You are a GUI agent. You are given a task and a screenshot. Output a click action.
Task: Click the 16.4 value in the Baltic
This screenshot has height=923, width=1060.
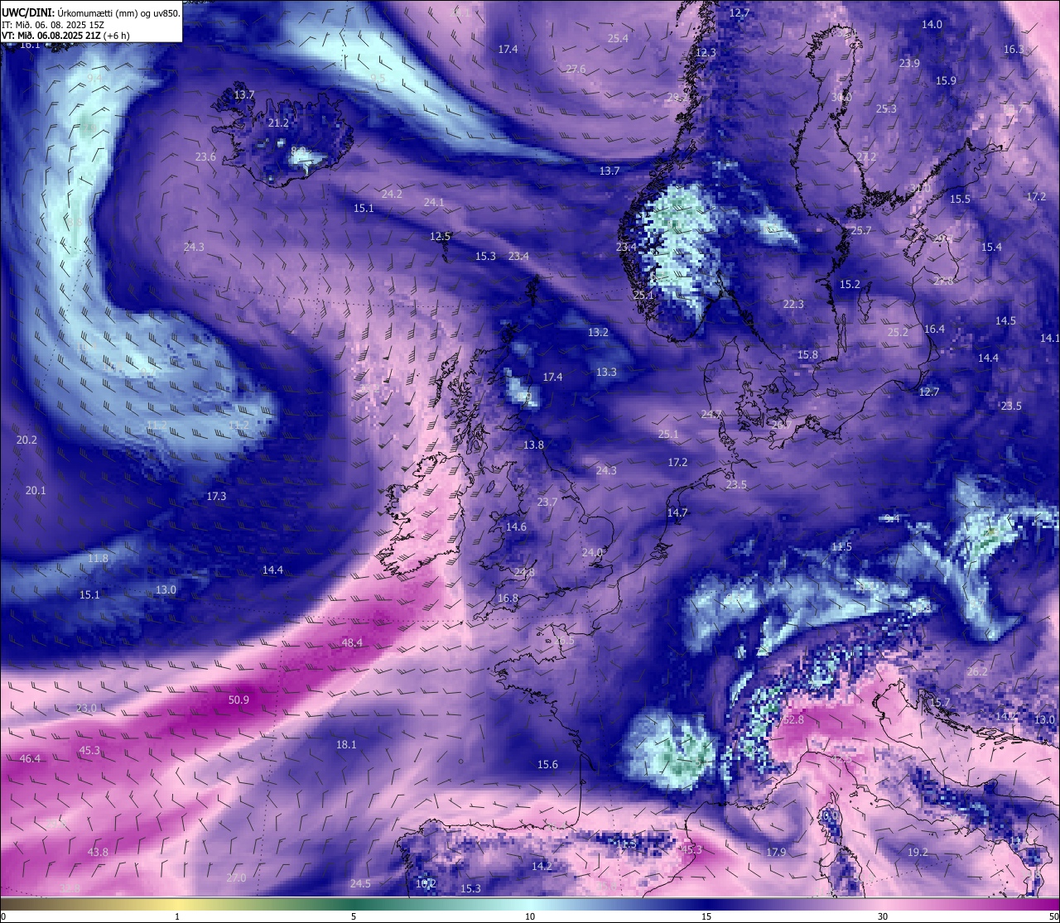click(934, 329)
